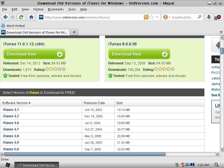Click the URL address field
This screenshot has width=224, height=168.
click(94, 17)
